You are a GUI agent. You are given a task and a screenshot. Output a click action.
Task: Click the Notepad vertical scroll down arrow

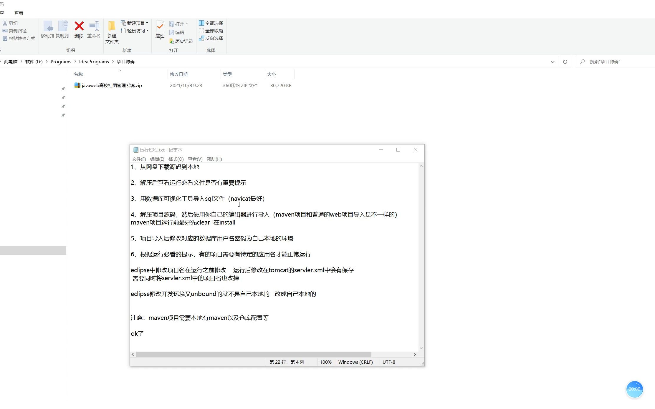[421, 348]
